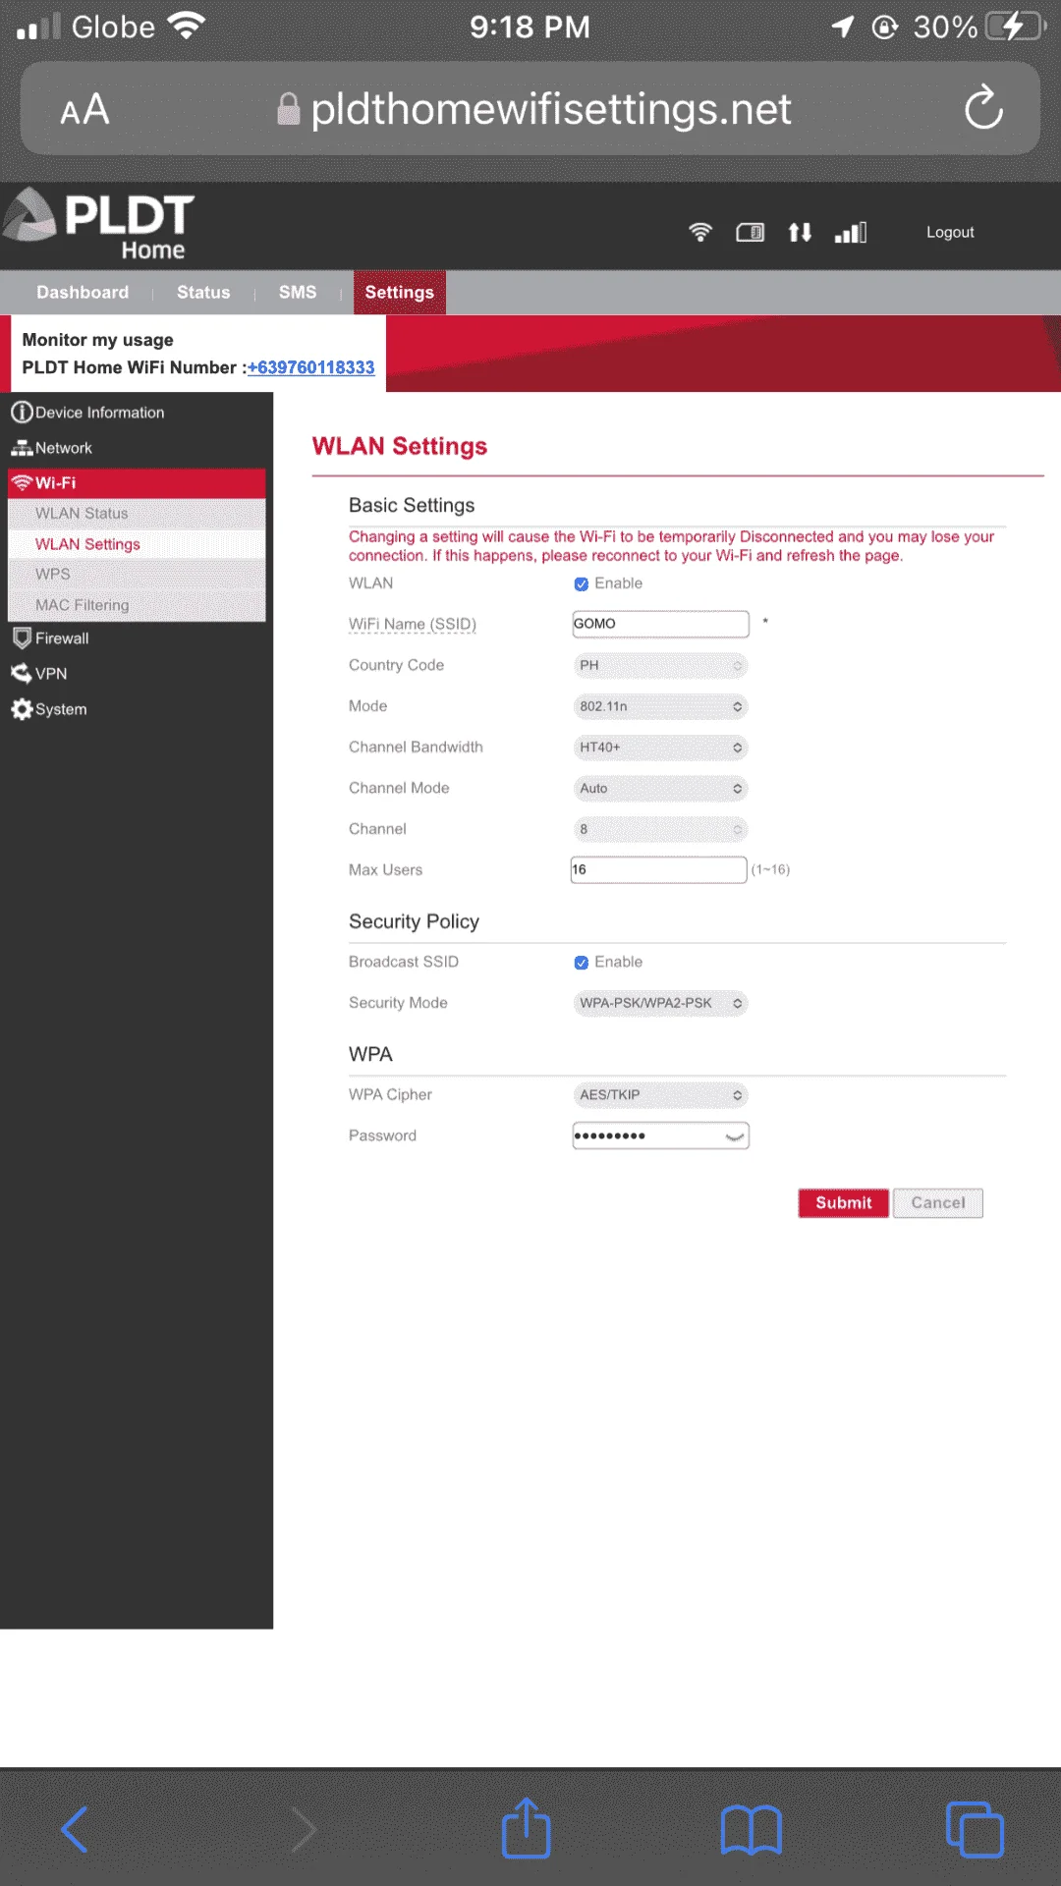1061x1886 pixels.
Task: Click the Submit button
Action: [x=843, y=1203]
